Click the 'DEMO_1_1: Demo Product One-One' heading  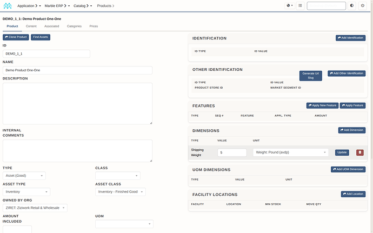click(x=32, y=19)
